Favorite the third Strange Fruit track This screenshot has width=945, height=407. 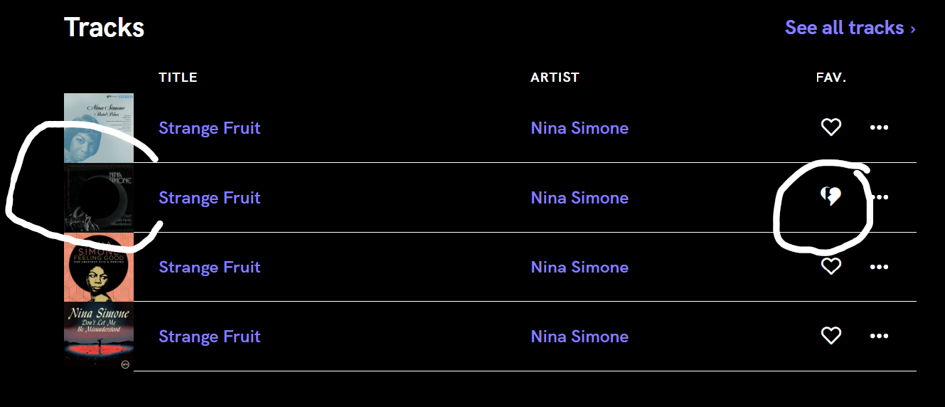(x=831, y=267)
